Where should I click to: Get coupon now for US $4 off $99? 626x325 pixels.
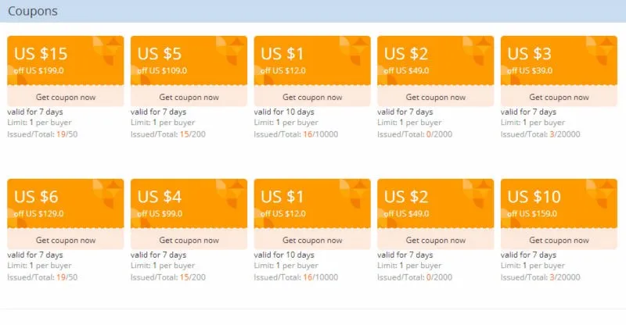189,240
